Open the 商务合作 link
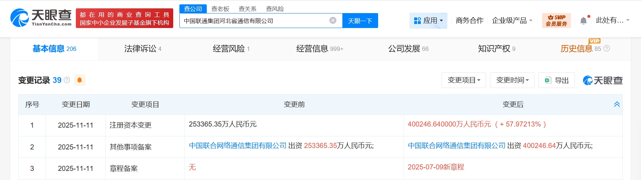The height and width of the screenshot is (180, 641). pyautogui.click(x=469, y=21)
